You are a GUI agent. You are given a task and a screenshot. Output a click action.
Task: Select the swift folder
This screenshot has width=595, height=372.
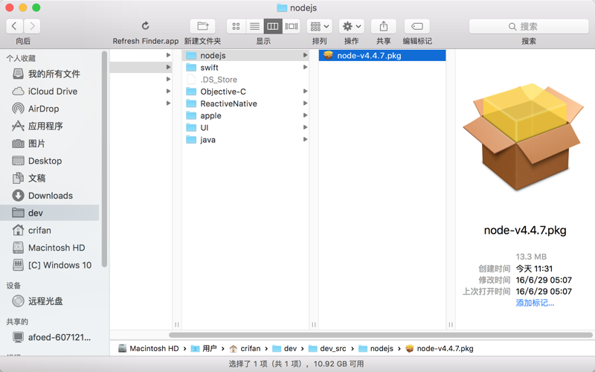point(245,68)
